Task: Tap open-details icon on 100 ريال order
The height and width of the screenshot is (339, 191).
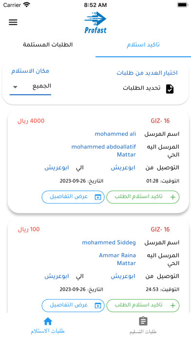Action: (98, 305)
